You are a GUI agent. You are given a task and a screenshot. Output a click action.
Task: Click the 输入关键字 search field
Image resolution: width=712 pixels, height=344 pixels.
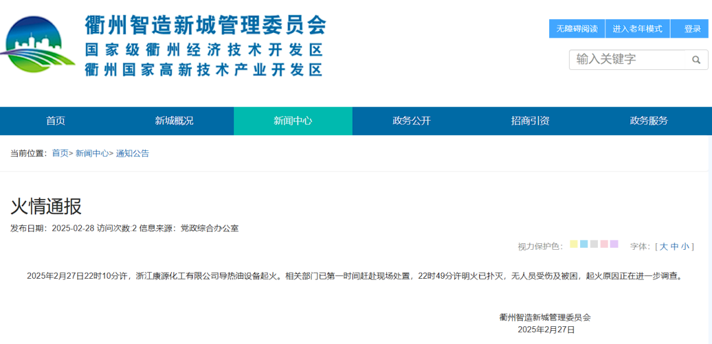coord(627,59)
